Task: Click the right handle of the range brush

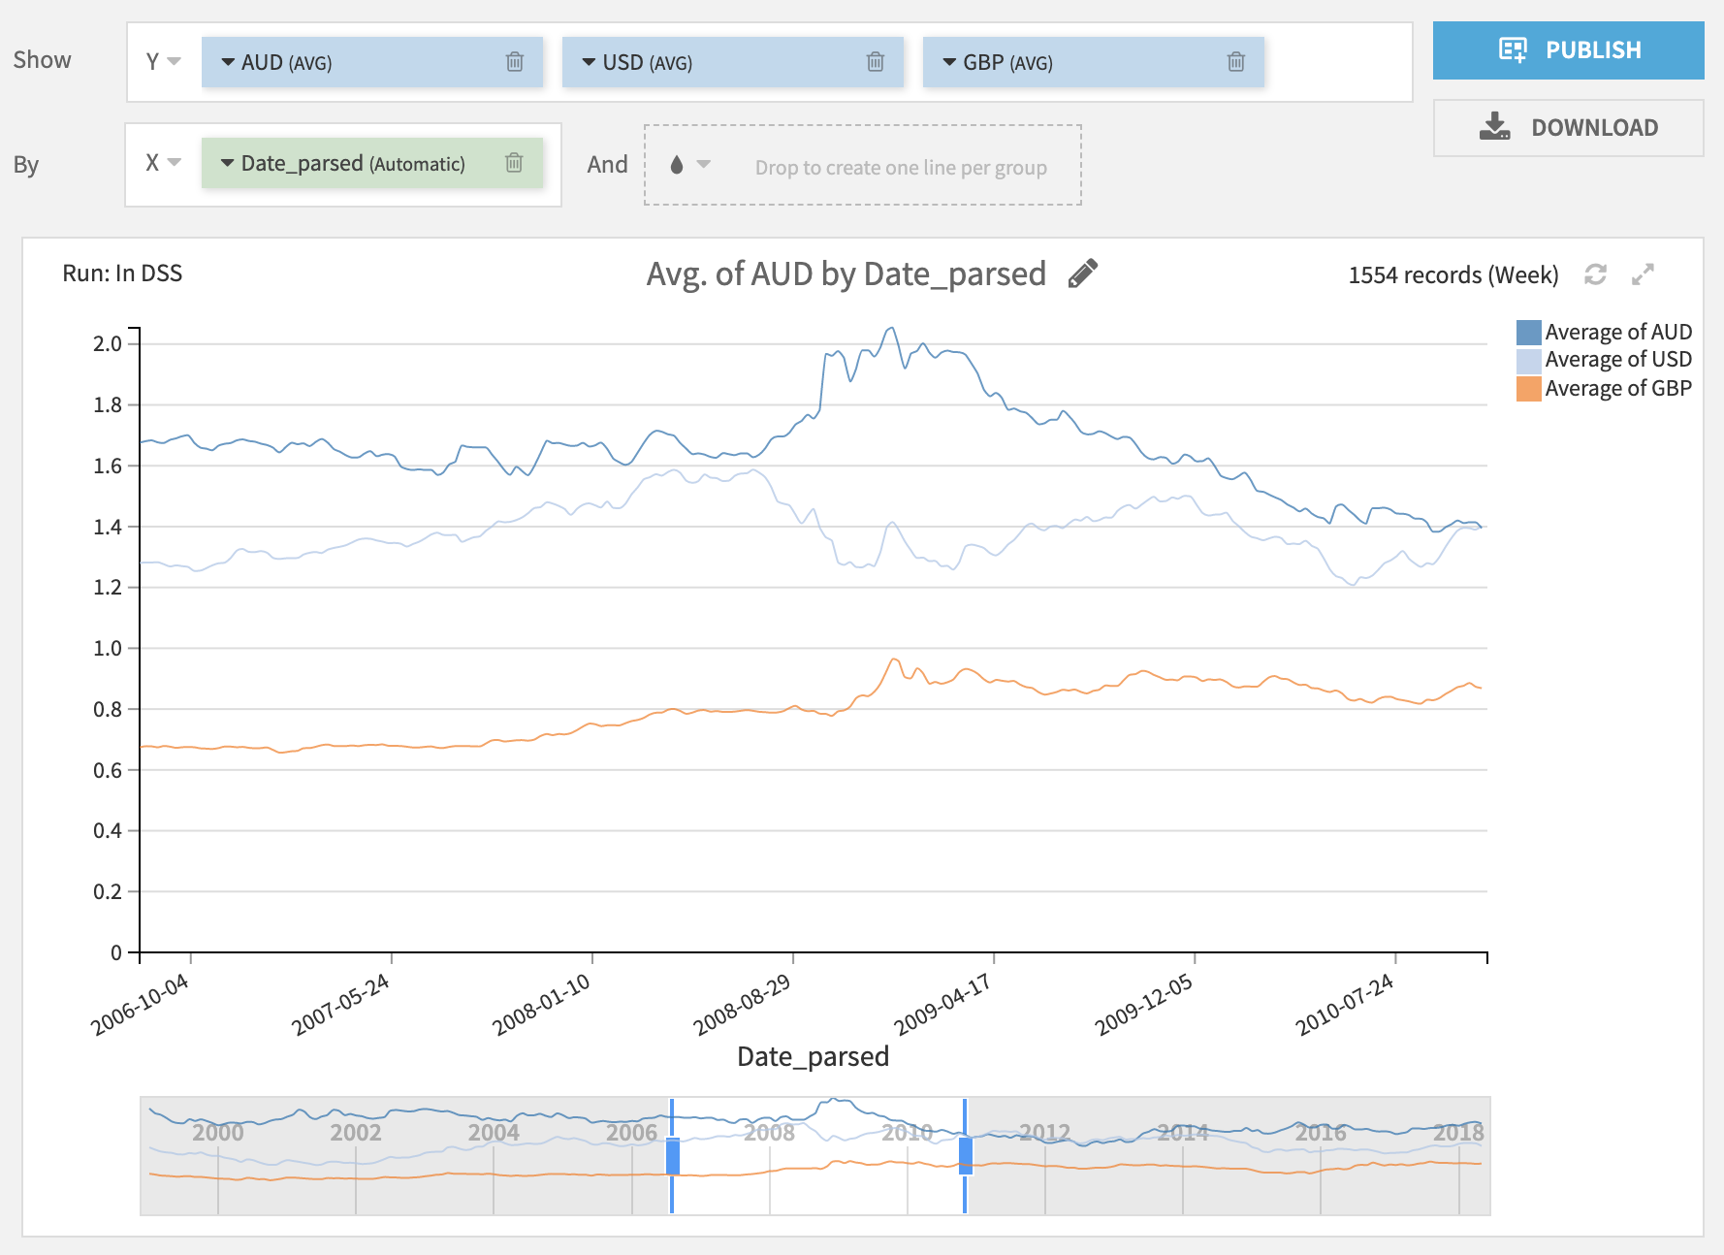Action: [966, 1156]
